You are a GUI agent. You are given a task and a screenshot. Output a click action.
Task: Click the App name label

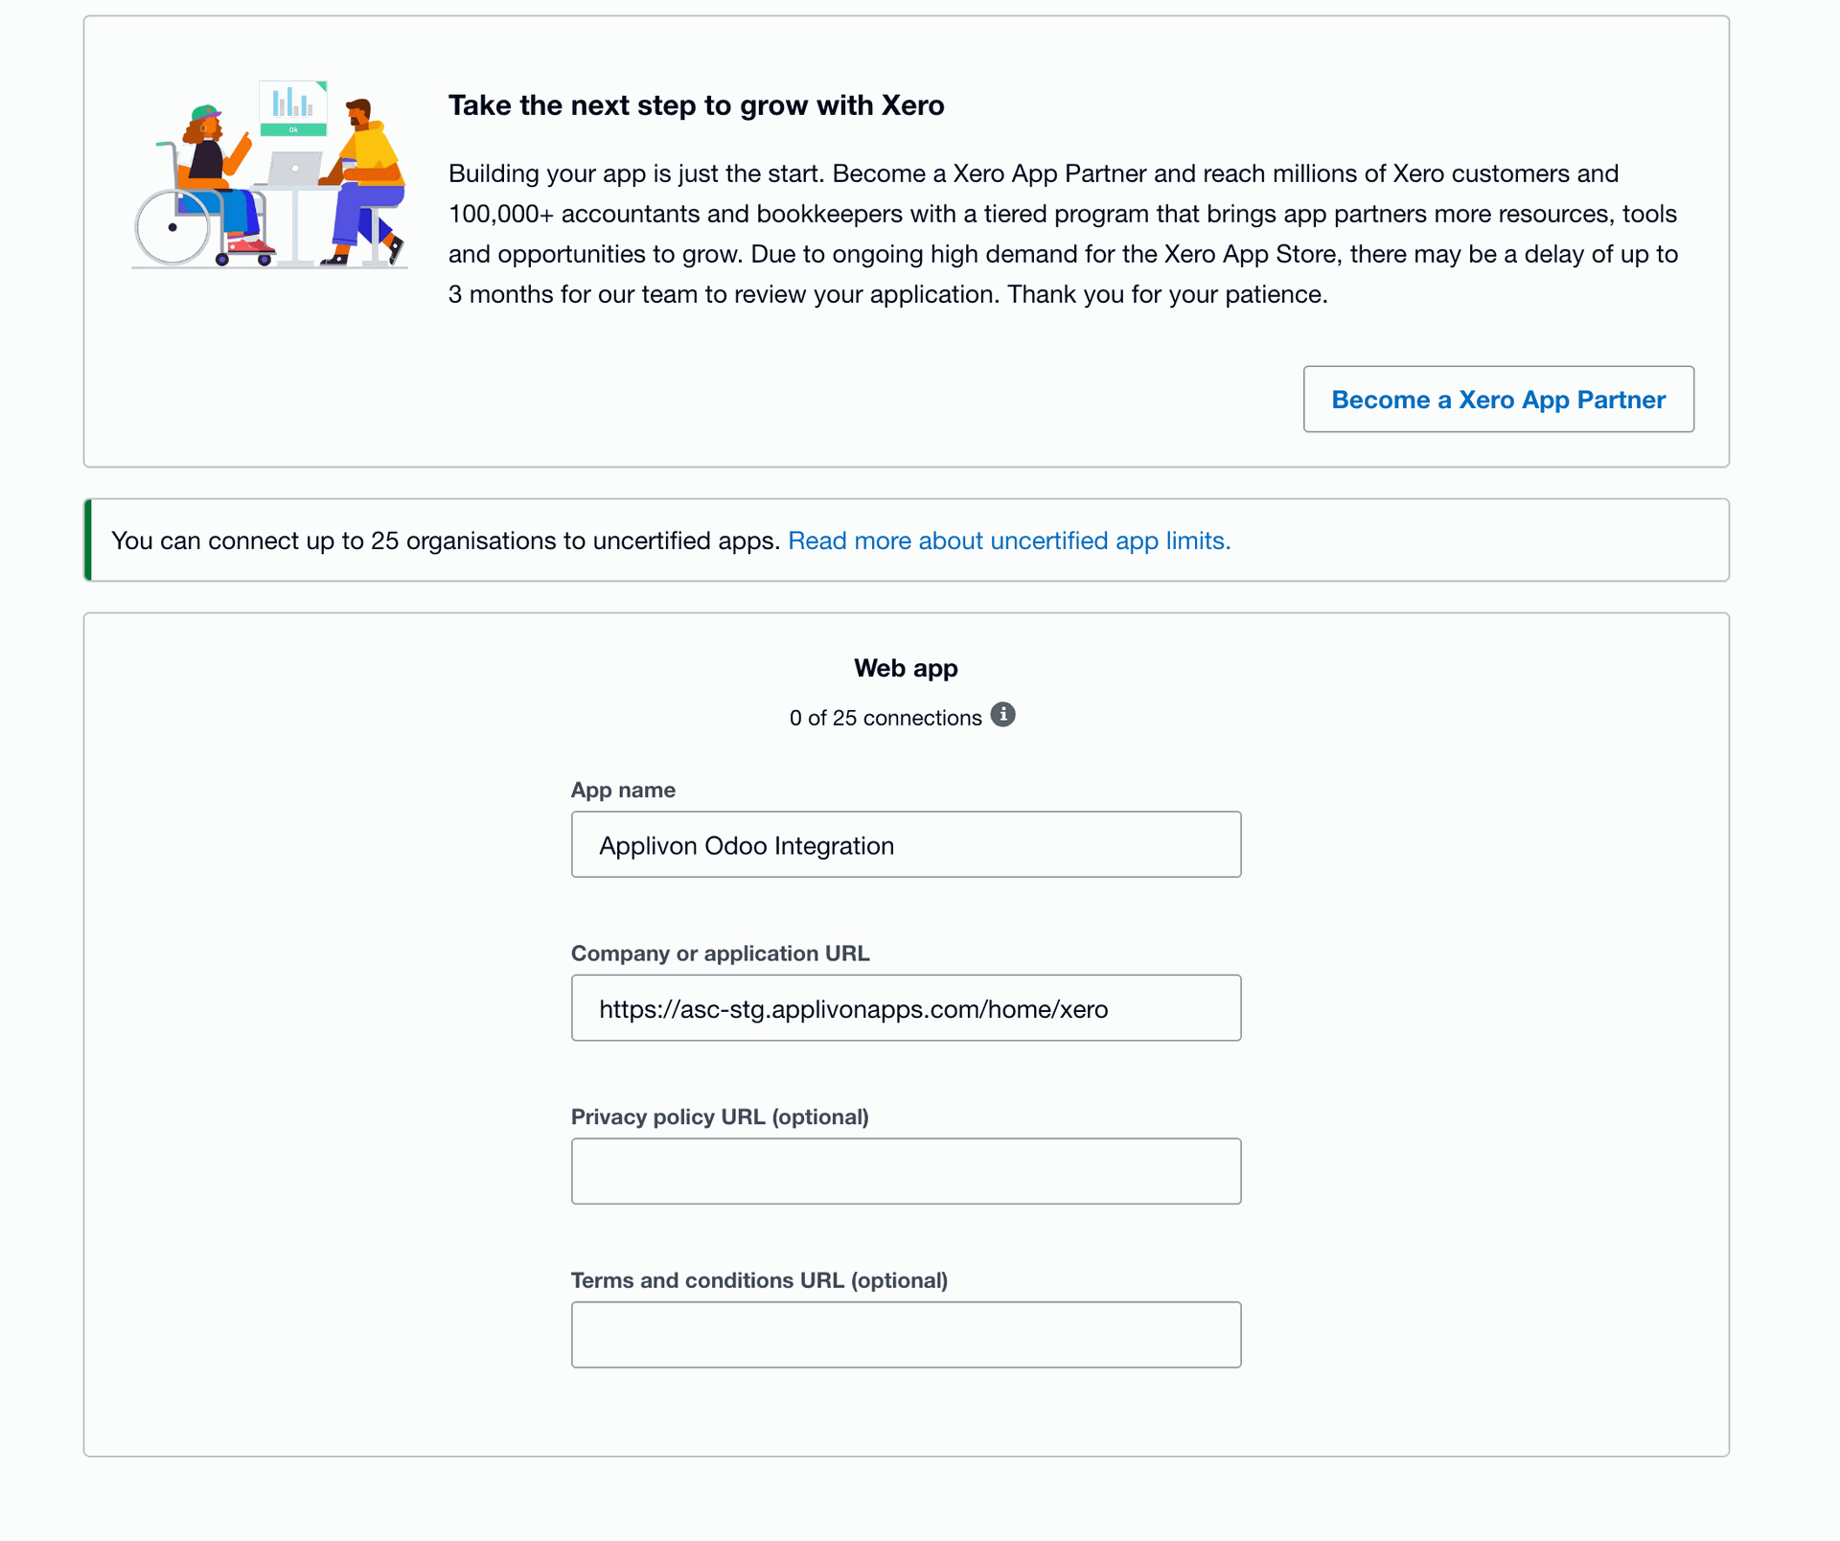(623, 791)
